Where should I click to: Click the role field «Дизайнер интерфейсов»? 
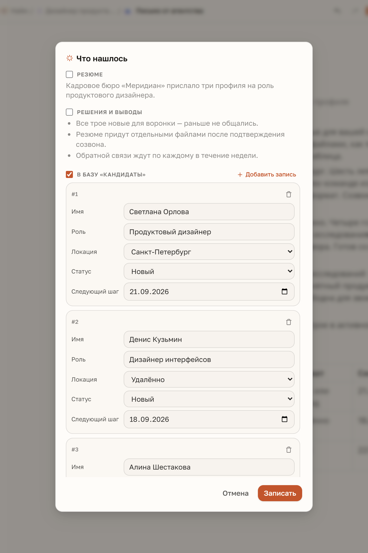click(x=209, y=359)
